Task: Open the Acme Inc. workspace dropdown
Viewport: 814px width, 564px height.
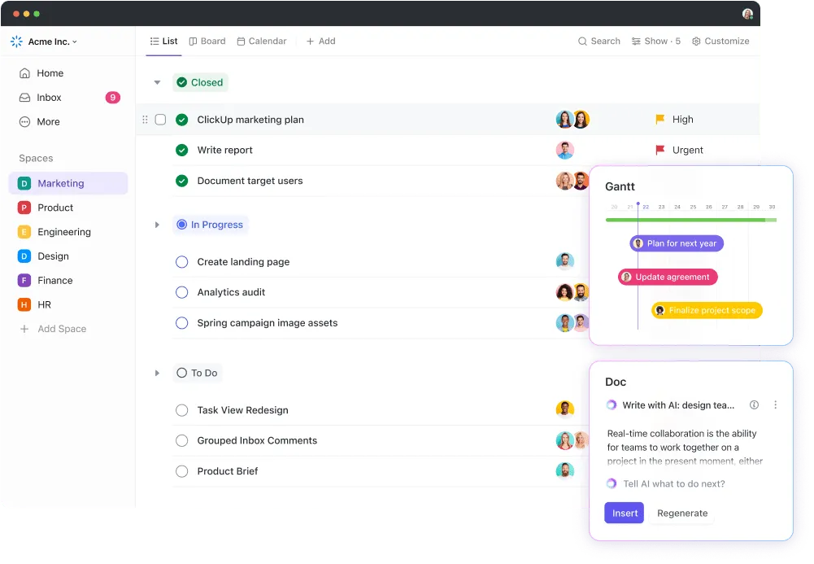Action: [x=52, y=42]
